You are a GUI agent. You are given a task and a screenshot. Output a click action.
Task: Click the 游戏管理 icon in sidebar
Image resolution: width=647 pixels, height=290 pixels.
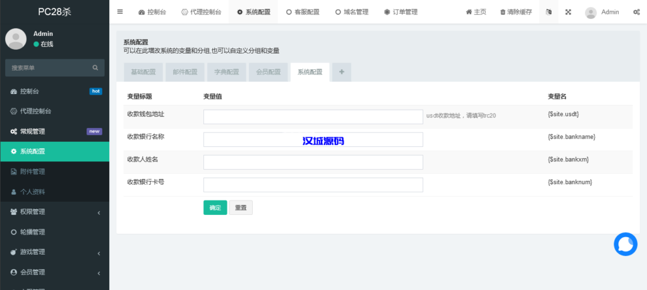click(14, 252)
